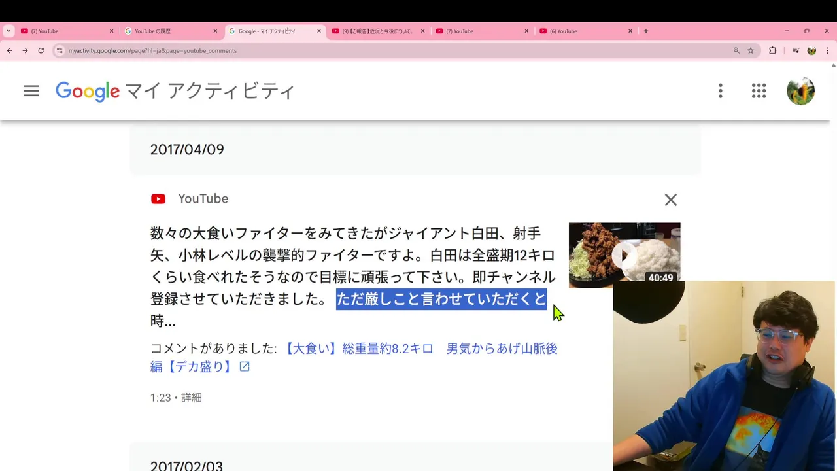This screenshot has height=471, width=837.
Task: Switch to the (6) YouTube tab
Action: click(x=587, y=31)
